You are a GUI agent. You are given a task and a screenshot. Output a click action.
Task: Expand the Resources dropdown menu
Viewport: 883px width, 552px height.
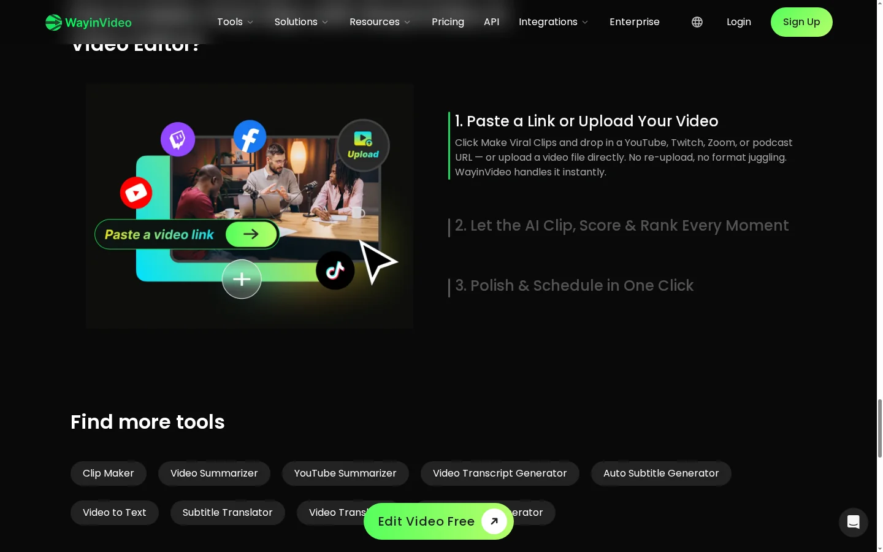[380, 22]
